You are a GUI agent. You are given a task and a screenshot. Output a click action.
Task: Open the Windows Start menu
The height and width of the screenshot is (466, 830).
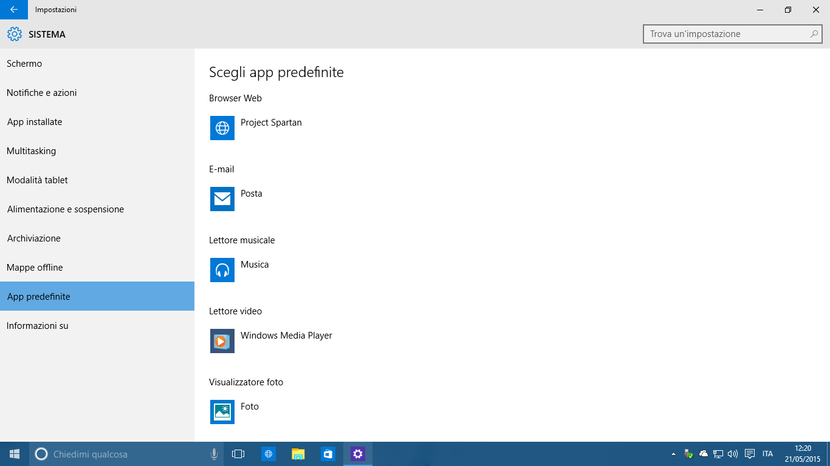coord(15,454)
